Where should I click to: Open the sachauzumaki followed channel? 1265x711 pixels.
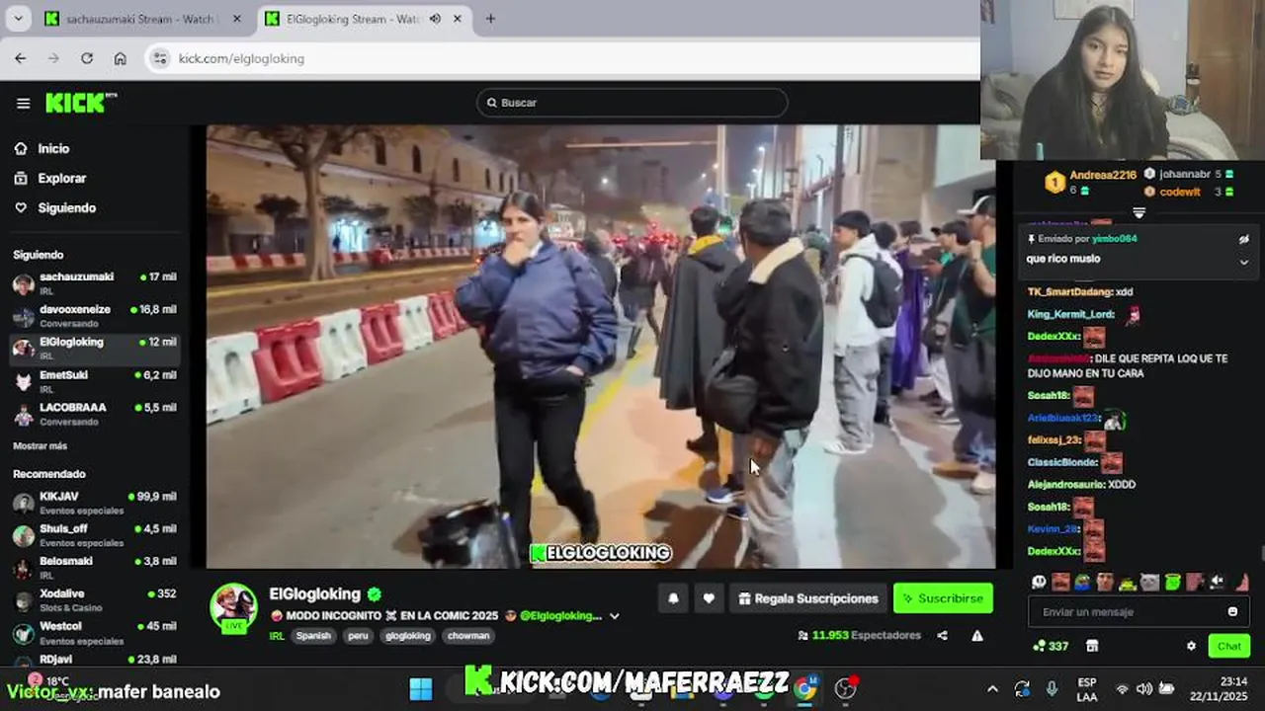point(95,283)
